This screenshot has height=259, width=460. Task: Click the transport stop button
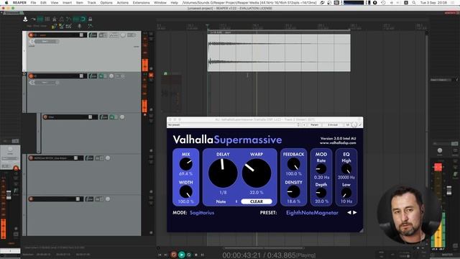(x=196, y=255)
